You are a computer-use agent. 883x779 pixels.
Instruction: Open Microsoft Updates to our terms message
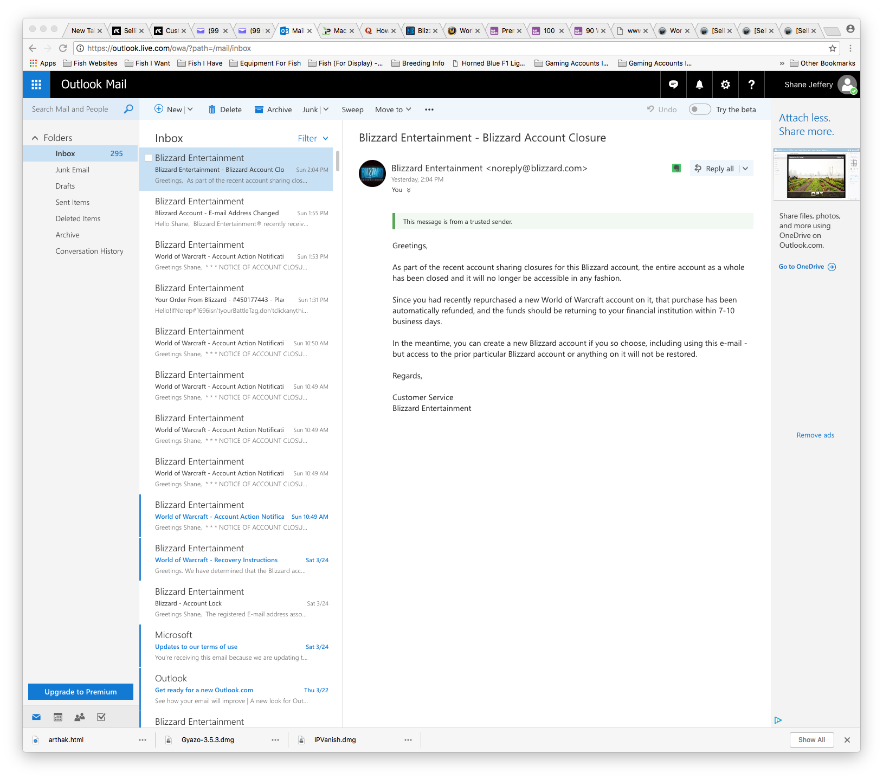[236, 646]
